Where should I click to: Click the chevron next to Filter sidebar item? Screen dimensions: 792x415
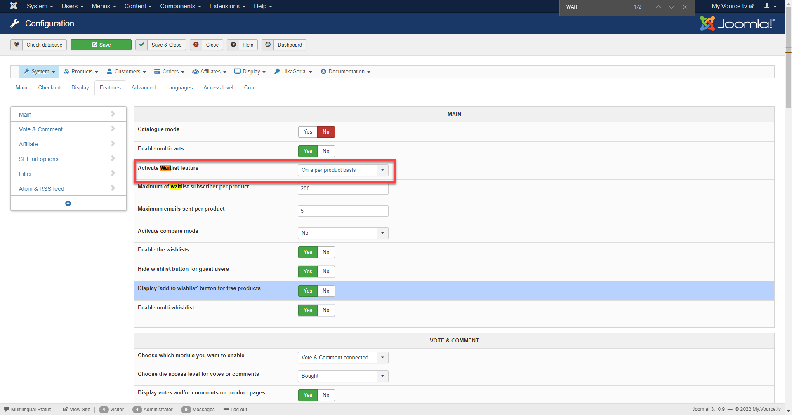pos(113,173)
